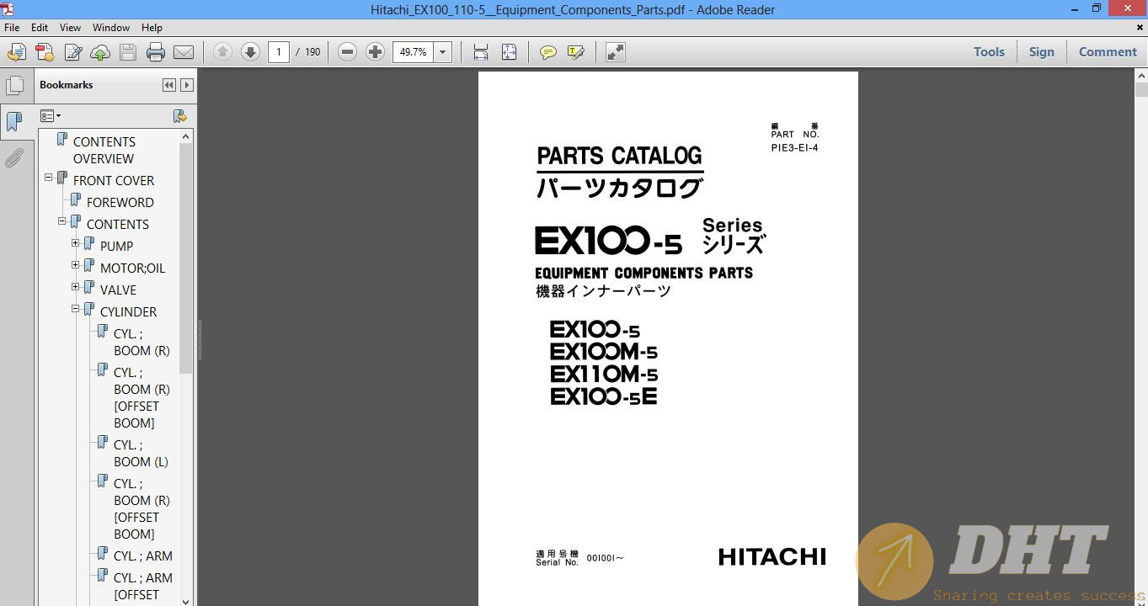Click the sign or fill form icon

72,52
